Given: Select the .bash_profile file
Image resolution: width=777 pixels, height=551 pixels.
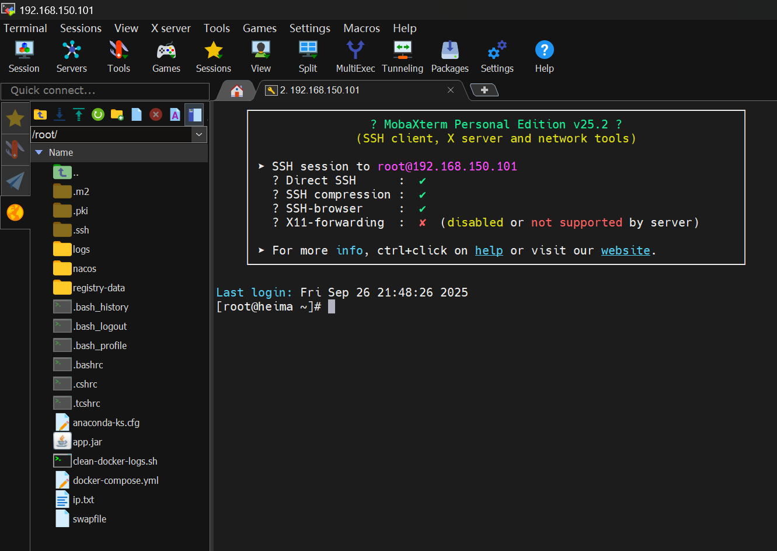Looking at the screenshot, I should point(90,346).
